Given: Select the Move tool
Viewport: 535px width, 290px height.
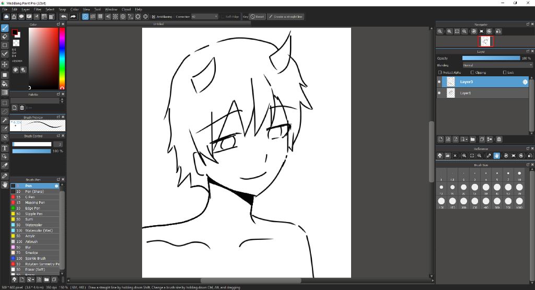Looking at the screenshot, I should [5, 64].
